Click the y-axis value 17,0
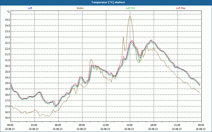Viewport: 212px width, 132px height. [7, 106]
